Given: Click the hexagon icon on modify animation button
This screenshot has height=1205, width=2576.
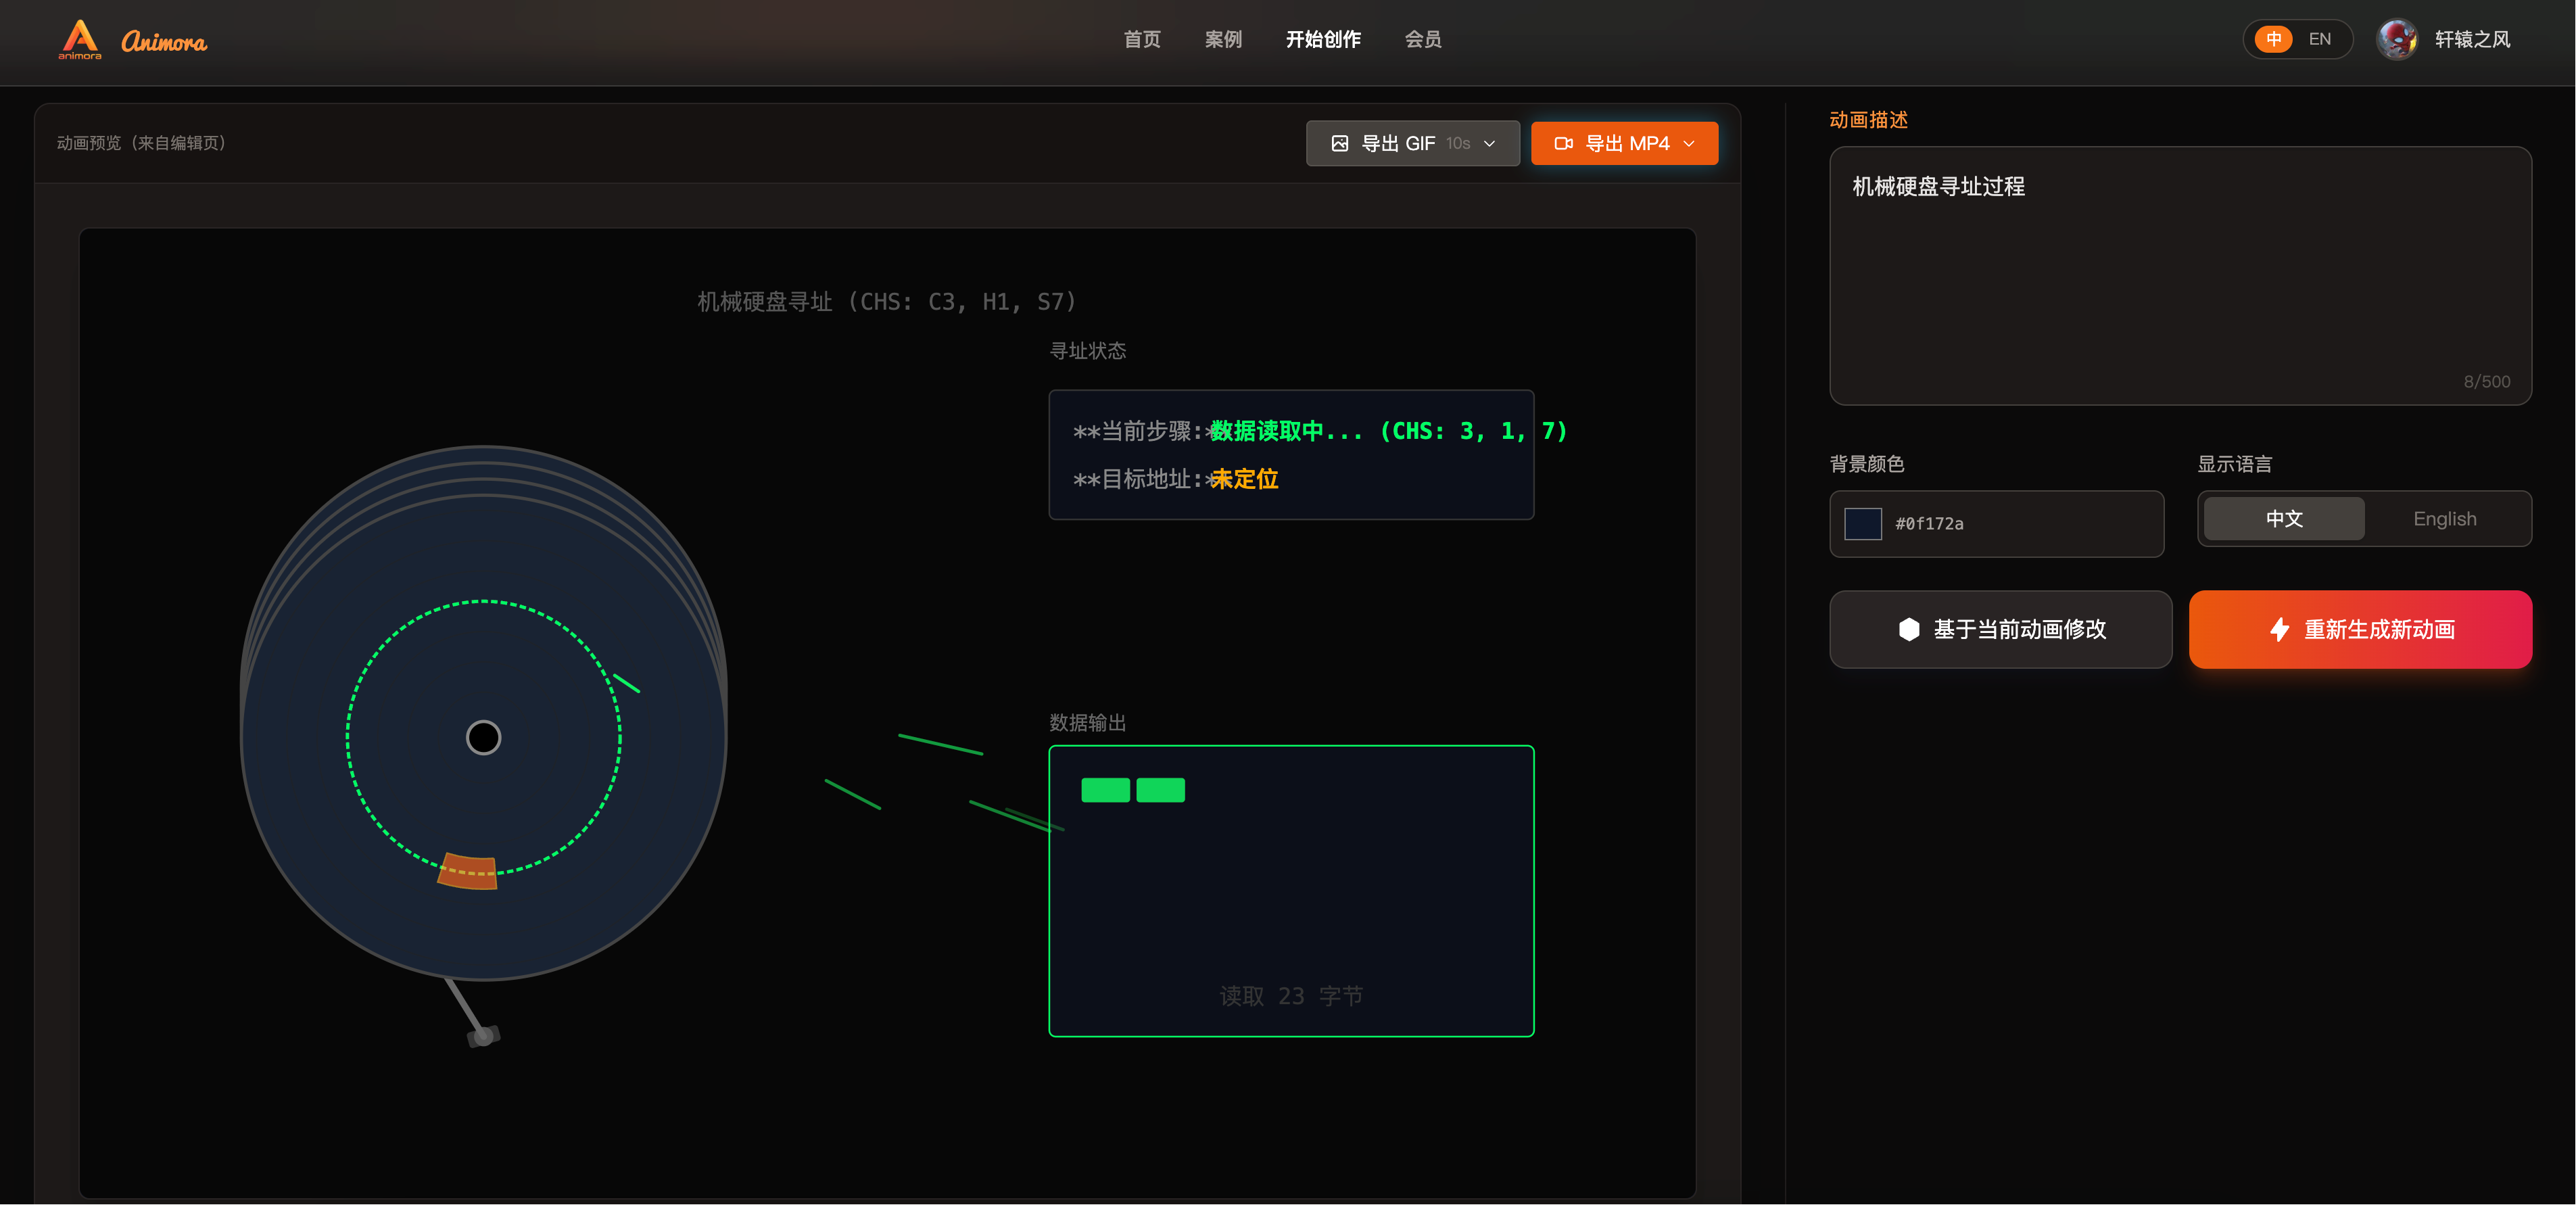Looking at the screenshot, I should coord(1909,629).
